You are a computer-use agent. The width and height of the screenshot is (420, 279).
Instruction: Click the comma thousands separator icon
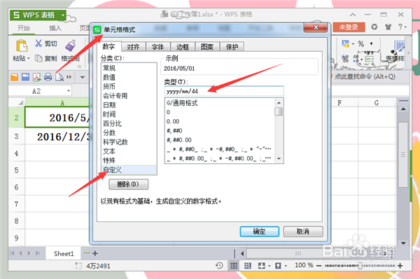click(x=371, y=43)
